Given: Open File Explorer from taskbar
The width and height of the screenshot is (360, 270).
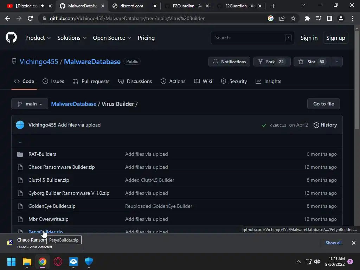Looking at the screenshot, I should tap(27, 262).
